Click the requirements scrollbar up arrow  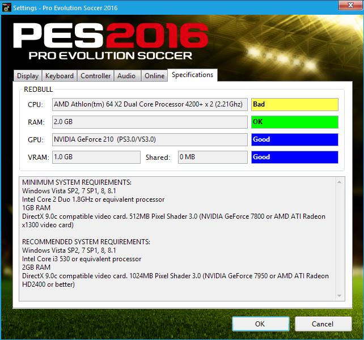[339, 182]
